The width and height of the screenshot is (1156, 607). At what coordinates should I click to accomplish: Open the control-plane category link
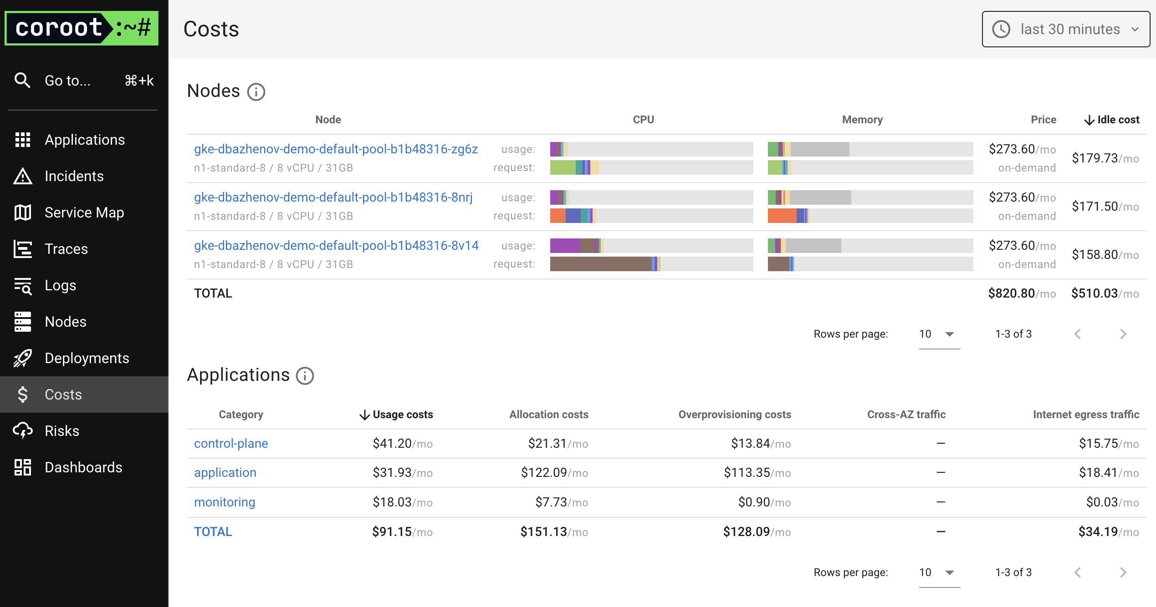click(x=231, y=444)
